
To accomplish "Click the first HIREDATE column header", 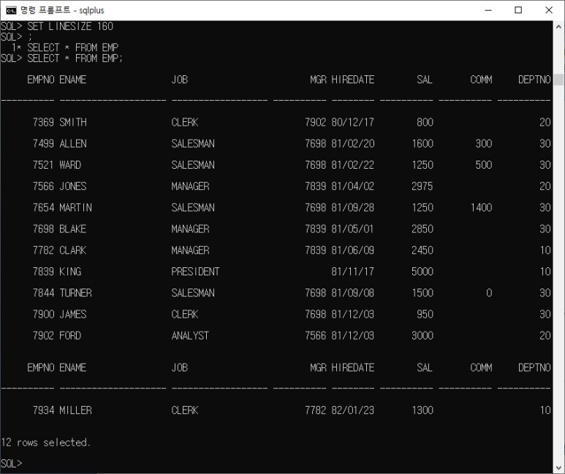I will tap(353, 80).
